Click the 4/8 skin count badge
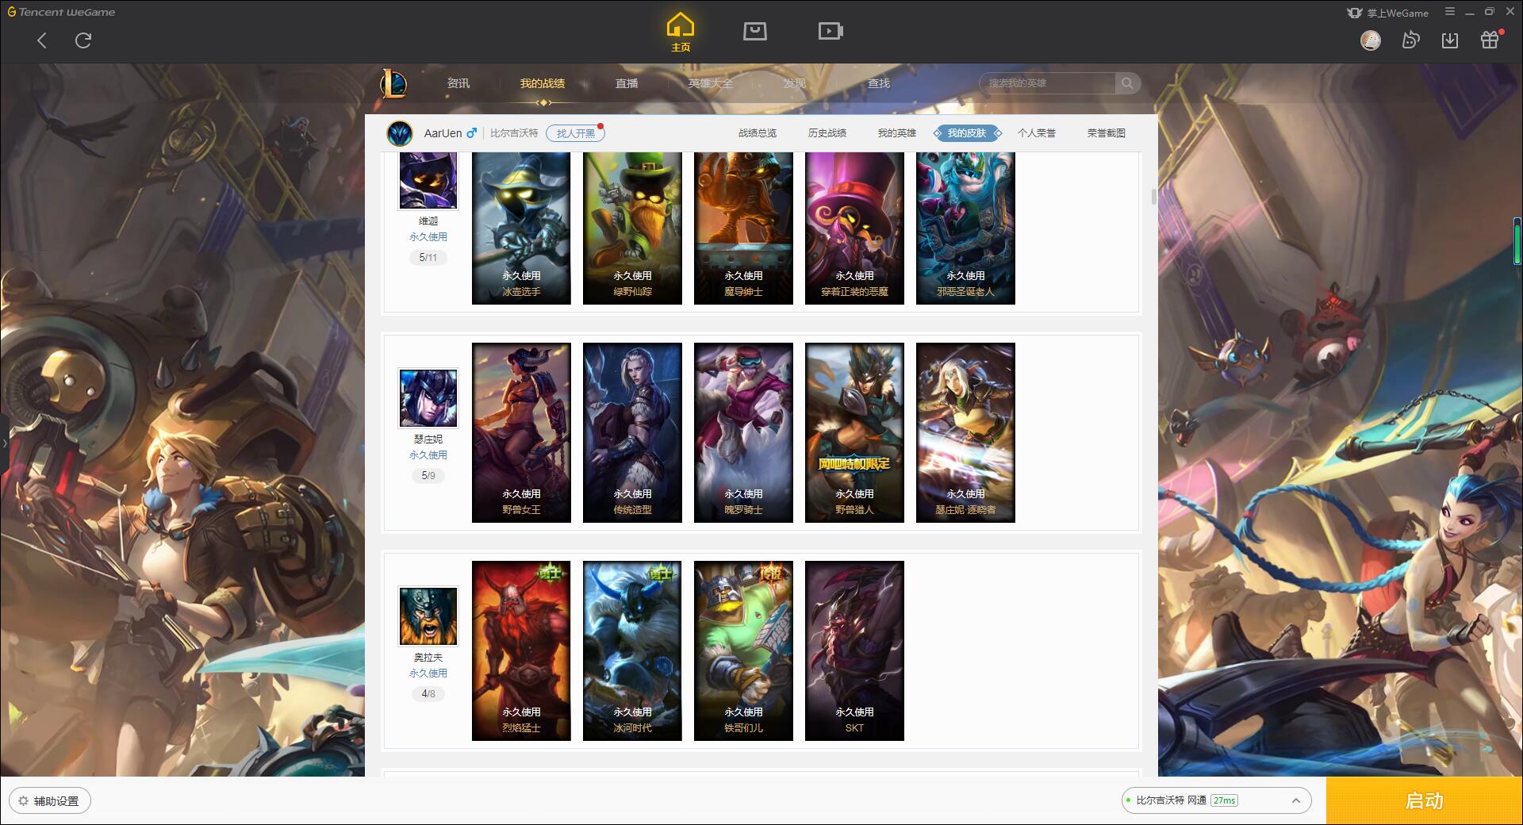 [428, 694]
